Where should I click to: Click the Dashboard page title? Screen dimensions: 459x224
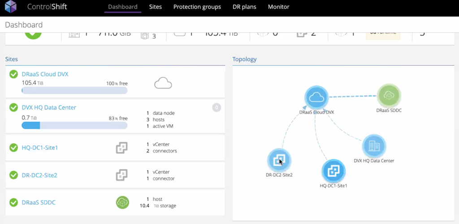(x=24, y=25)
